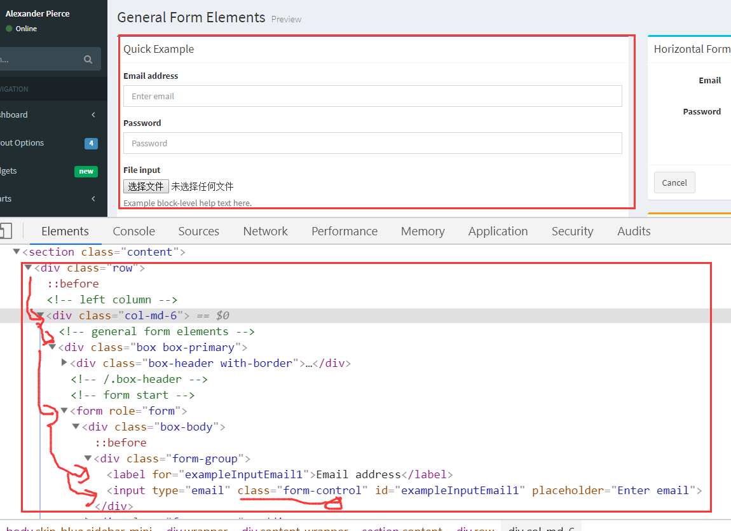Collapse the div class row node
The width and height of the screenshot is (731, 531).
point(28,268)
